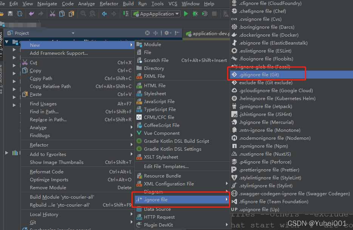Expand the Analyze submenu

pyautogui.click(x=78, y=128)
